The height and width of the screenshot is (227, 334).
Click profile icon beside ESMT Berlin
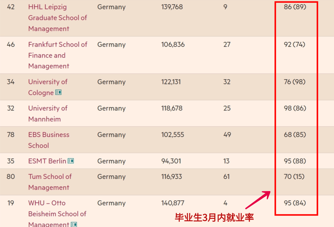[71, 161]
